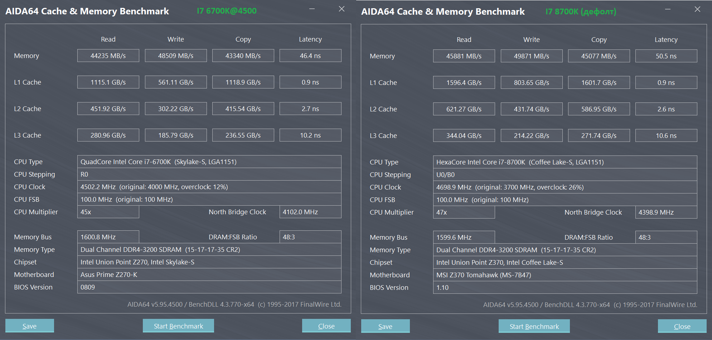Click the 50.5 ns Memory Latency value
This screenshot has width=712, height=340.
(x=666, y=56)
